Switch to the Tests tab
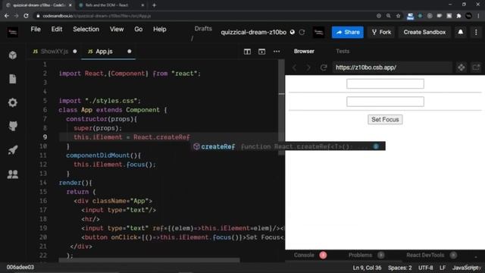Screen dimensions: 485x273 coord(343,52)
